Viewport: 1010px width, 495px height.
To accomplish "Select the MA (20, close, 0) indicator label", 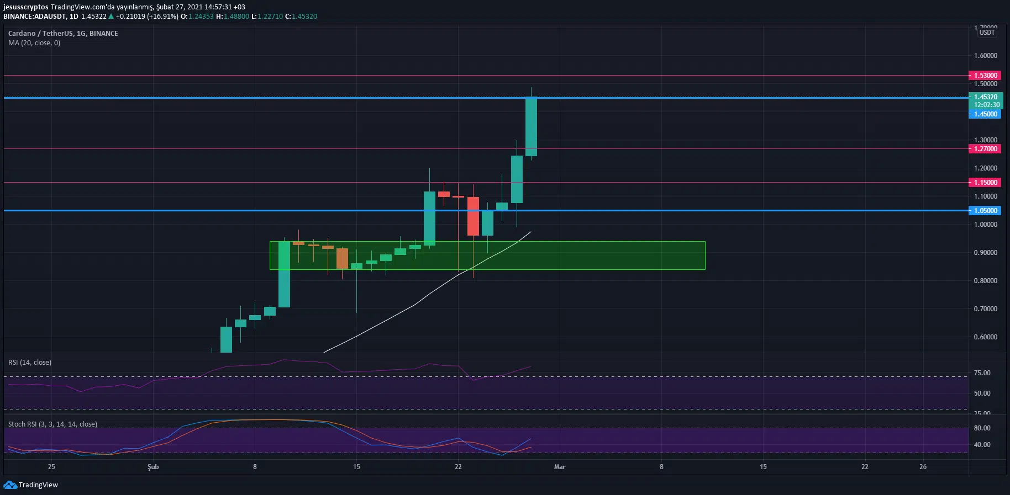I will [34, 42].
